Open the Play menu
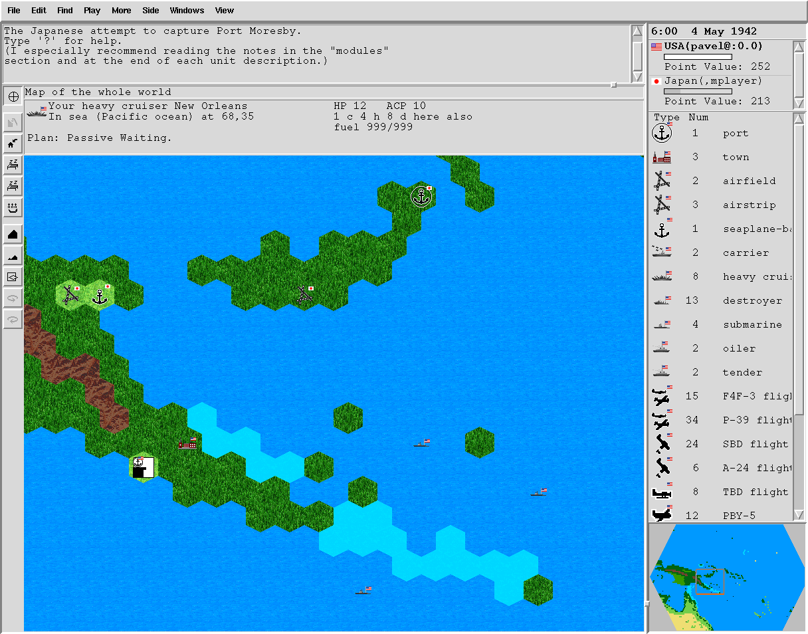Image resolution: width=808 pixels, height=634 pixels. pos(92,11)
